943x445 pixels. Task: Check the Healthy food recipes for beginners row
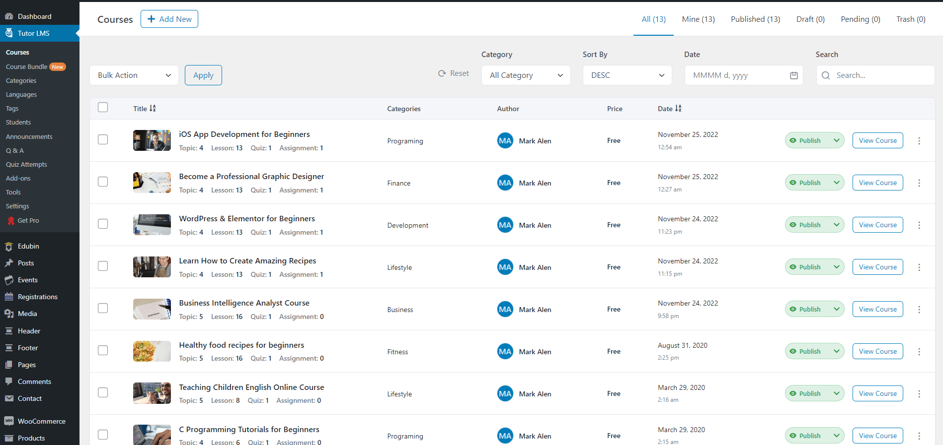(103, 350)
